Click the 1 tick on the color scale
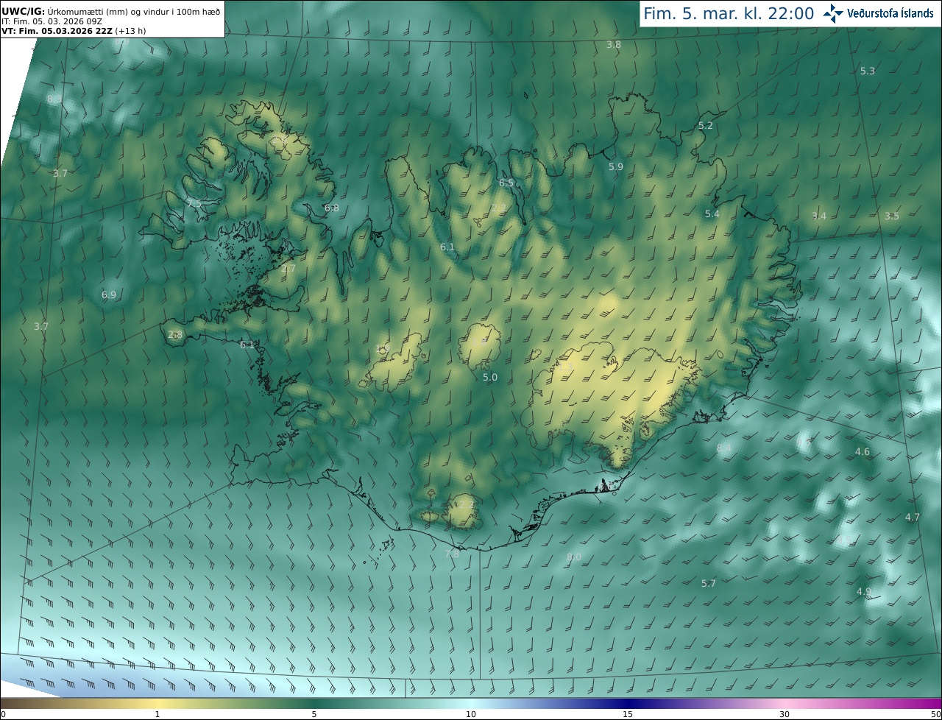942x720 pixels. coord(157,714)
